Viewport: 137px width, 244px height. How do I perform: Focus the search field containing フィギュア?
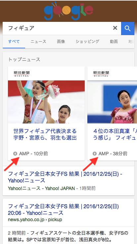[x=62, y=28]
